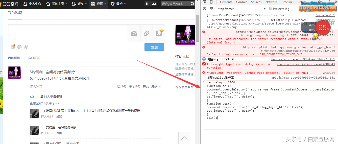Viewport: 338px width, 144px height.
Task: Click the 用户/应用/动态 search field
Action: click(176, 4)
